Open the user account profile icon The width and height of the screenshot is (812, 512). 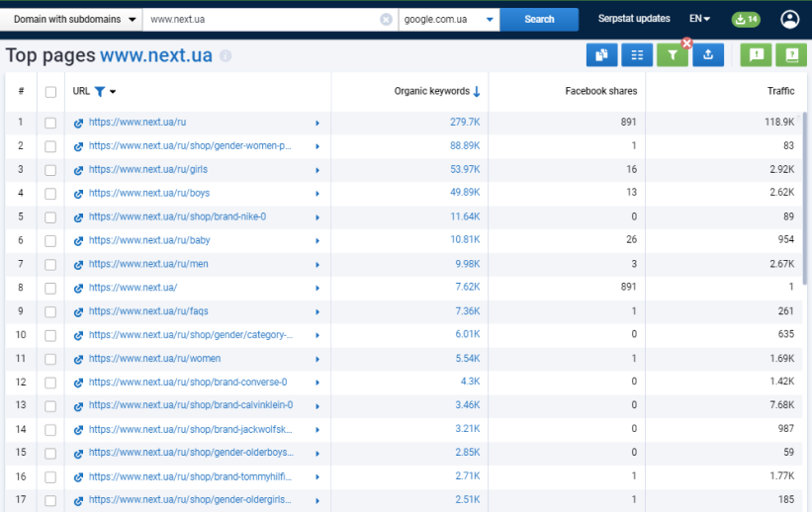coord(789,20)
